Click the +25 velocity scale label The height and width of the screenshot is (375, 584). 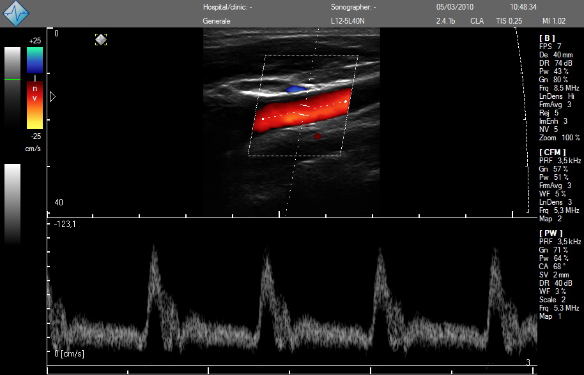[35, 41]
